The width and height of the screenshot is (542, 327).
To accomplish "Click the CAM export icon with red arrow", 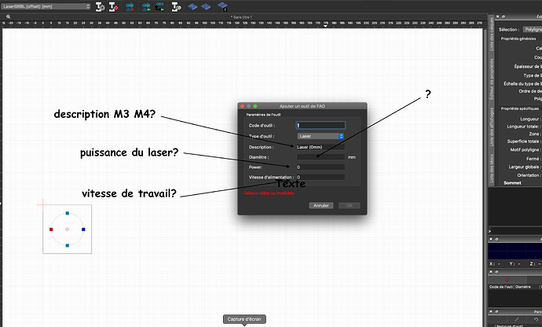I will click(130, 6).
